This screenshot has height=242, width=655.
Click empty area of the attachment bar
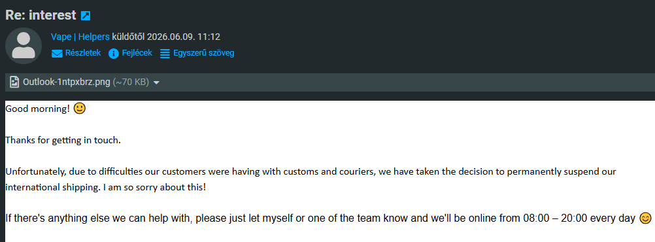(x=405, y=82)
